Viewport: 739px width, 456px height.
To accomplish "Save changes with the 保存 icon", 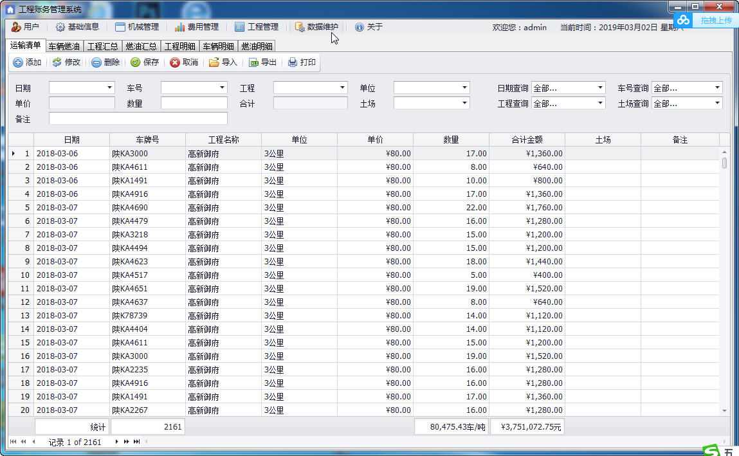I will pos(135,62).
